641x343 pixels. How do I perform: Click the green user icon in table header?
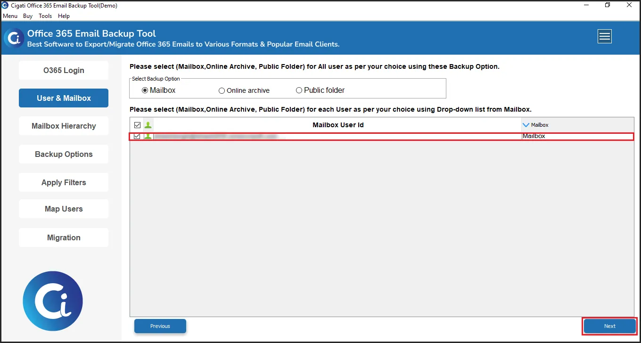[x=148, y=125]
